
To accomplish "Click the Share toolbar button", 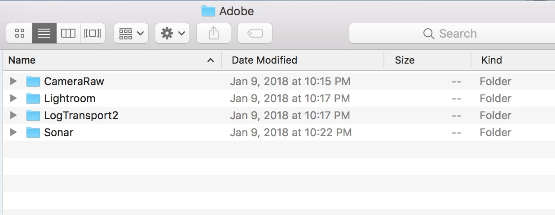I will pos(214,33).
